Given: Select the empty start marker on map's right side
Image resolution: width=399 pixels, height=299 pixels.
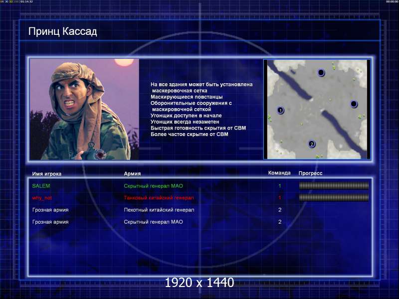Looking at the screenshot, I should click(x=354, y=104).
